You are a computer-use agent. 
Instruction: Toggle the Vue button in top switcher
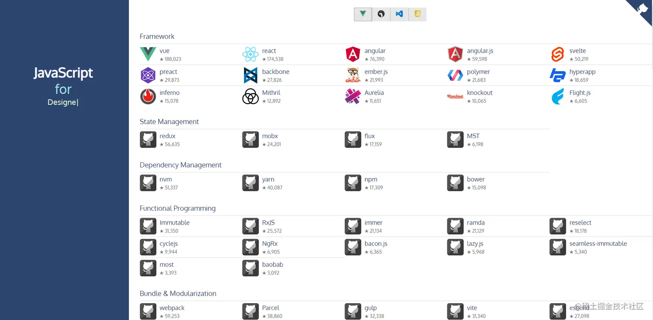tap(363, 14)
